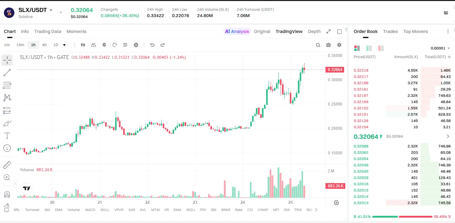Show only buy orders in order book
Viewport: 455px width, 223px height.
click(369, 48)
